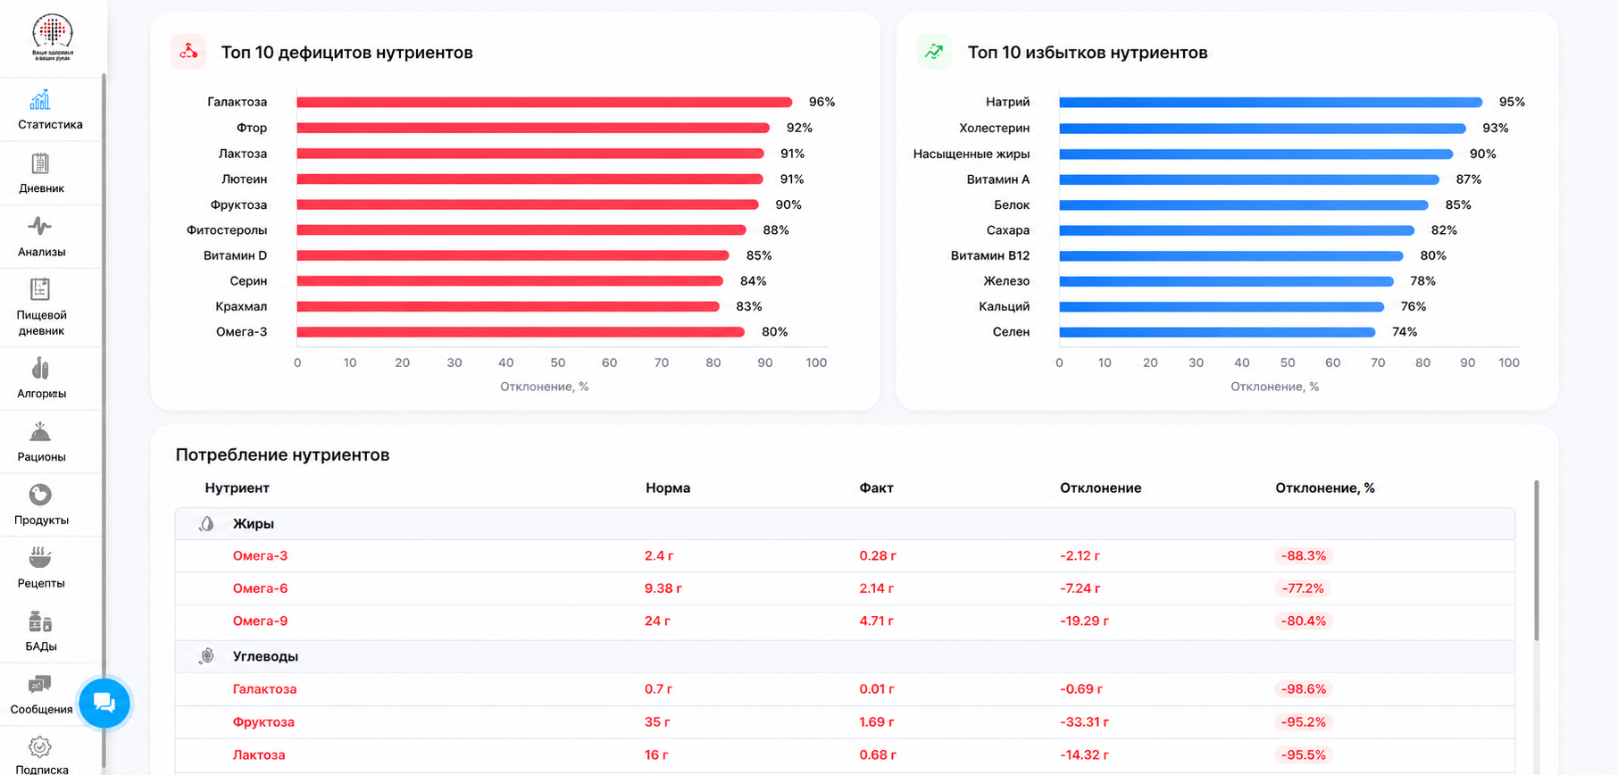Viewport: 1618px width, 775px height.
Task: Open the Продукты sidebar icon
Action: pos(40,495)
